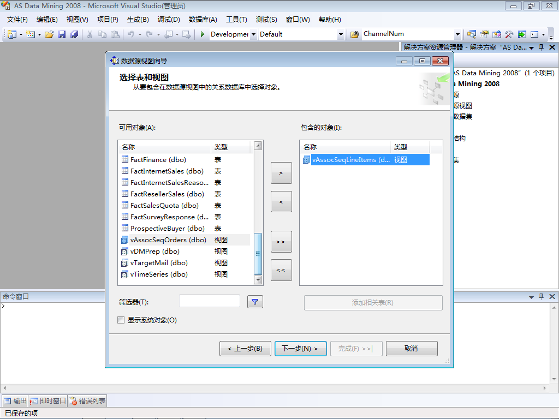Screen dimensions: 559x419
Task: Click the 取消 cancel button
Action: (x=412, y=349)
